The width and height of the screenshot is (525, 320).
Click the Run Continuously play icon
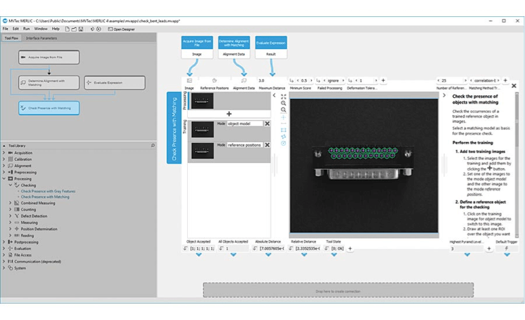coord(99,29)
